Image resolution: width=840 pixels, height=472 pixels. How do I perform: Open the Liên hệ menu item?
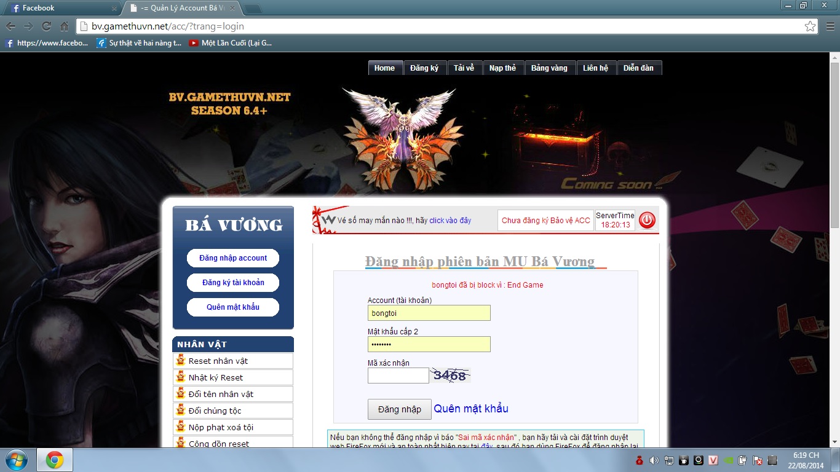pos(596,68)
